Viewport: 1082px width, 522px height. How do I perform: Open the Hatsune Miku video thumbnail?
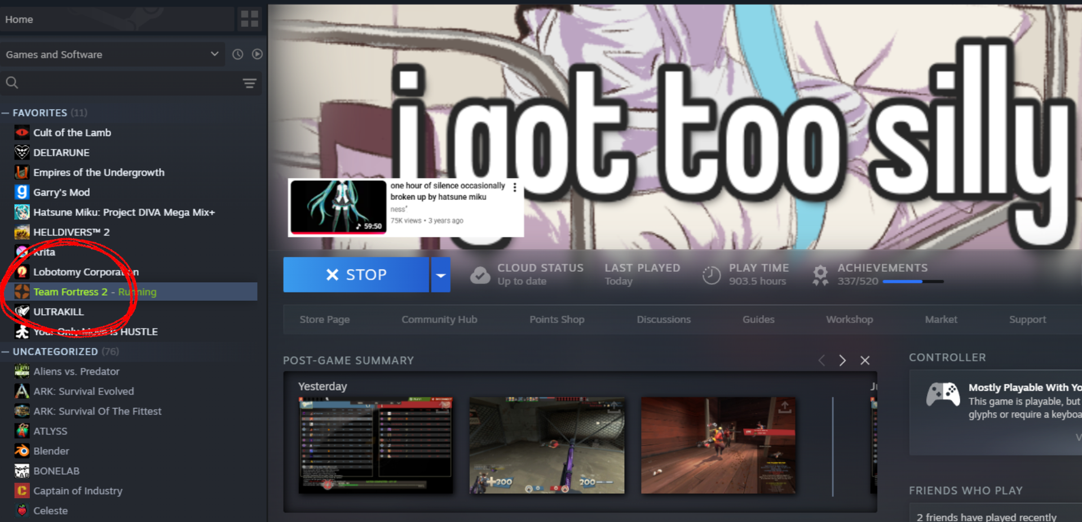click(338, 207)
